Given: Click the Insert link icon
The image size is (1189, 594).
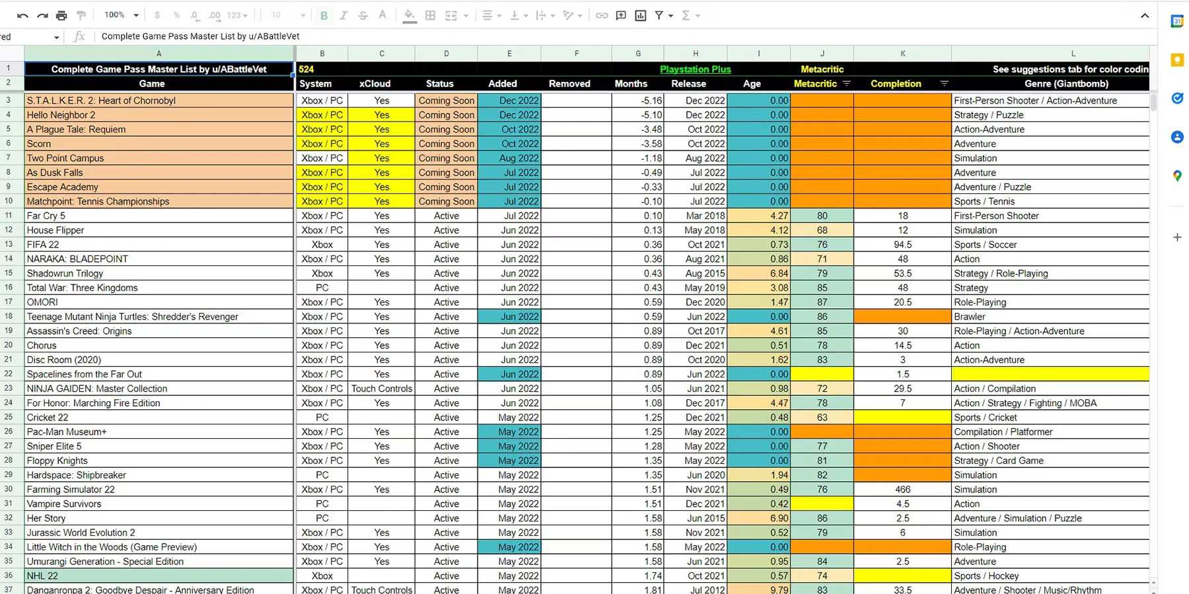Looking at the screenshot, I should click(x=602, y=15).
